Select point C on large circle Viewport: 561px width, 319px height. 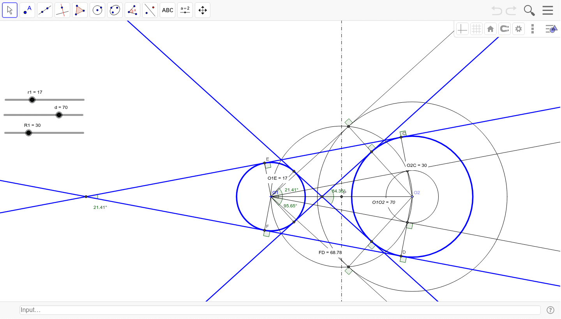401,137
